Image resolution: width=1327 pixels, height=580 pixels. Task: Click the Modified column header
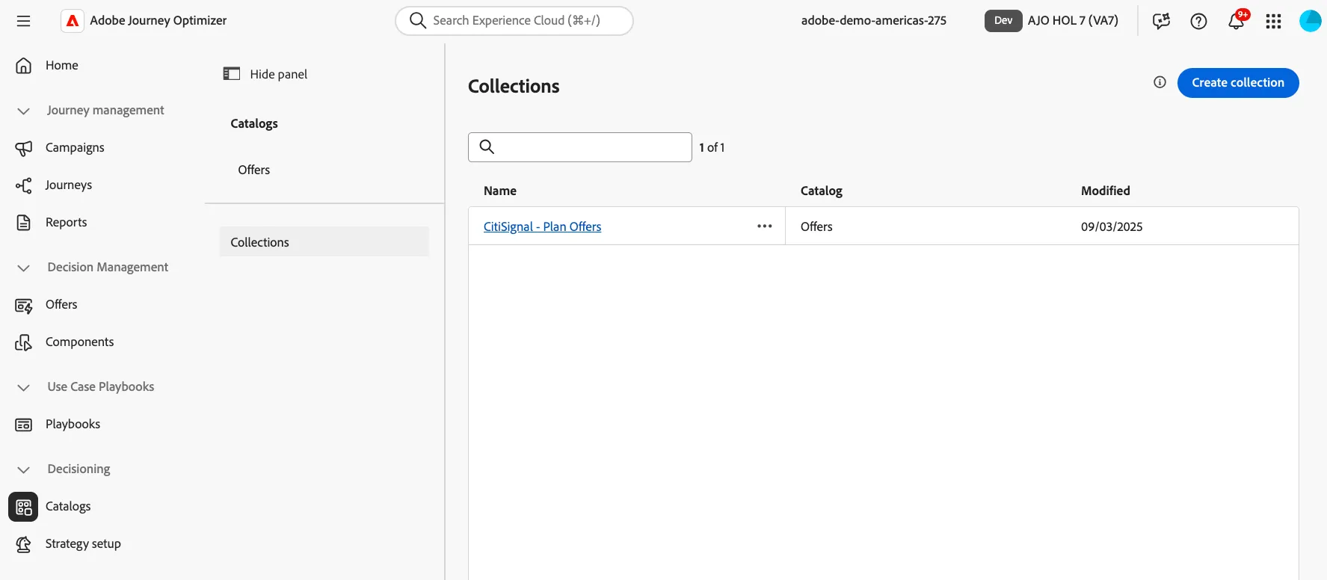(x=1106, y=191)
